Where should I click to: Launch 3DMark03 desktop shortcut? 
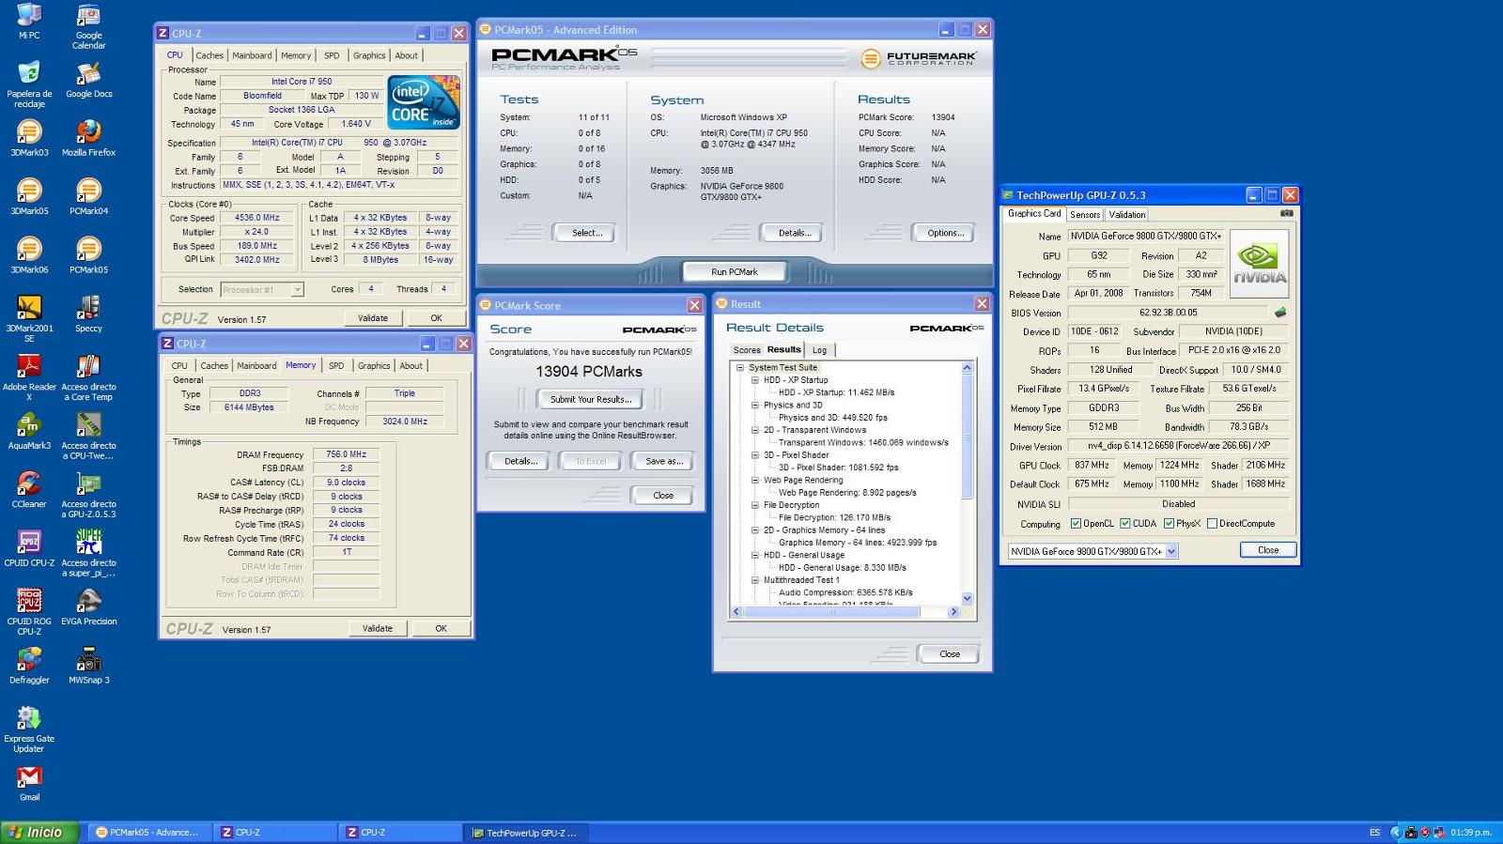click(x=29, y=138)
